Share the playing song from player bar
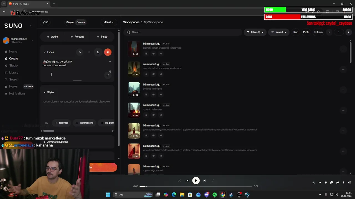The height and width of the screenshot is (199, 355). [338, 182]
